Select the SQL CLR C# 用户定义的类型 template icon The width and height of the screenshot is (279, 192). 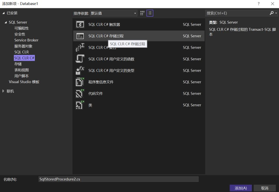point(80,70)
